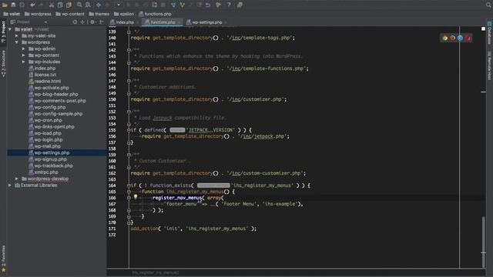This screenshot has width=493, height=277.
Task: Click the lightbulb intention icon on line 166
Action: tap(136, 197)
